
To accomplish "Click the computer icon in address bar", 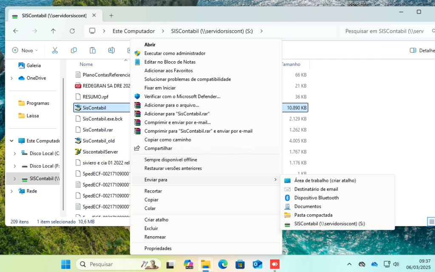I will click(x=92, y=31).
